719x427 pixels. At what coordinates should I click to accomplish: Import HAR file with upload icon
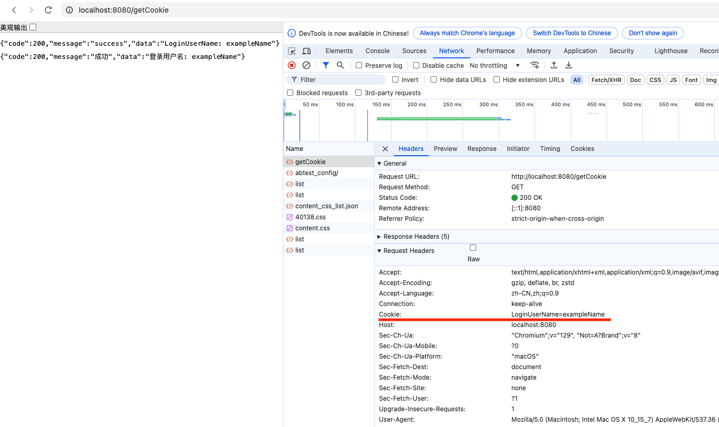point(554,65)
